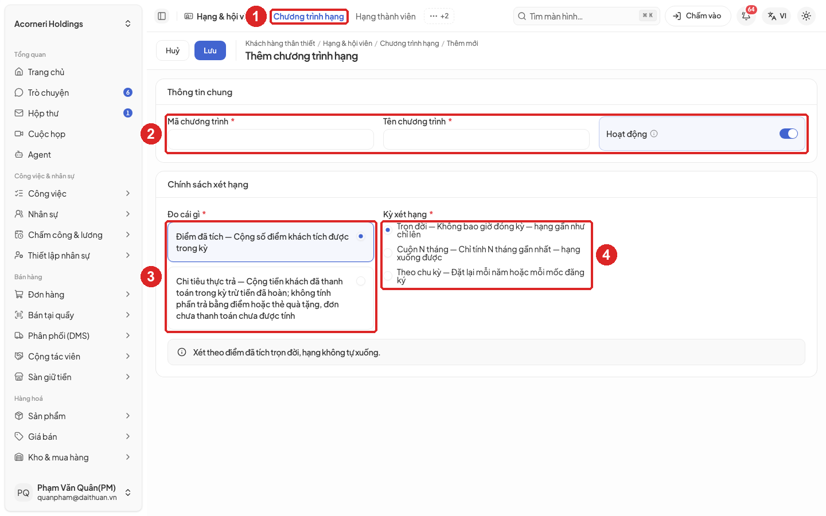Click the Cuộc họp video icon
826x516 pixels.
19,134
